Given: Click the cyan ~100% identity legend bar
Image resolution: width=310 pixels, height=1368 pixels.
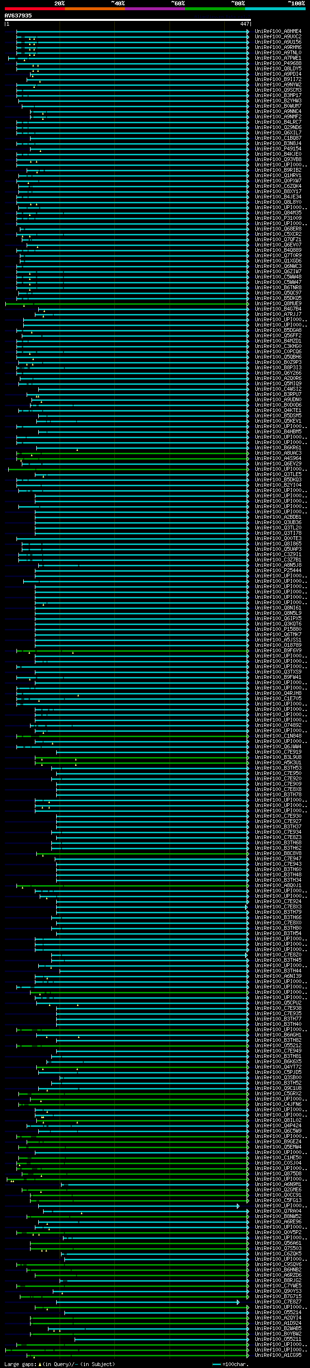Looking at the screenshot, I should (275, 9).
